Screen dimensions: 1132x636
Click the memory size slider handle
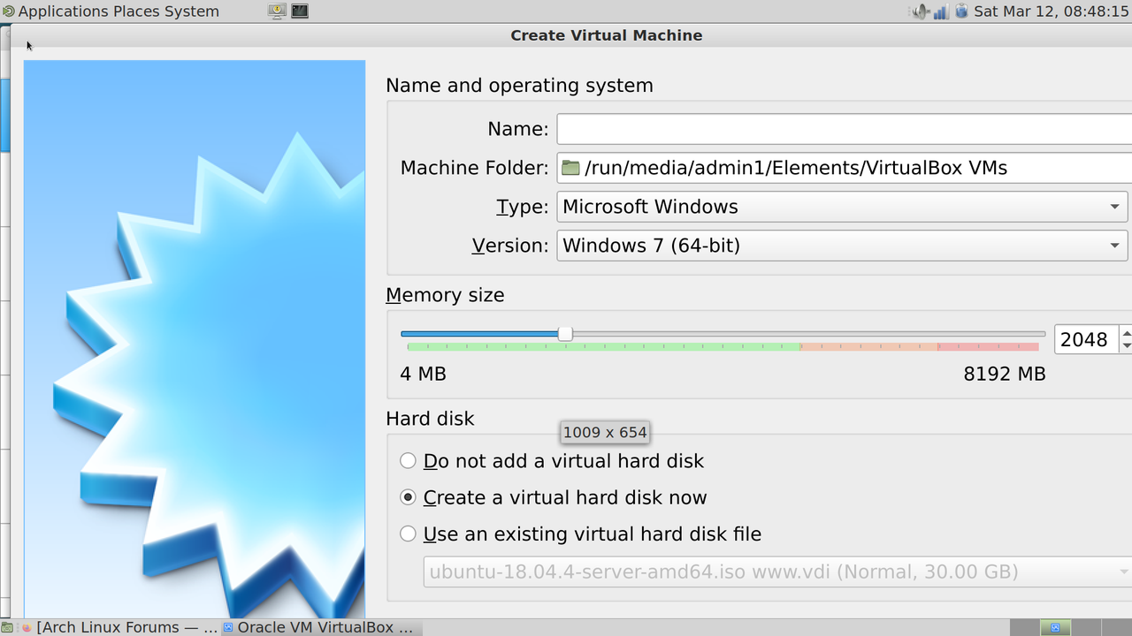[x=565, y=334]
